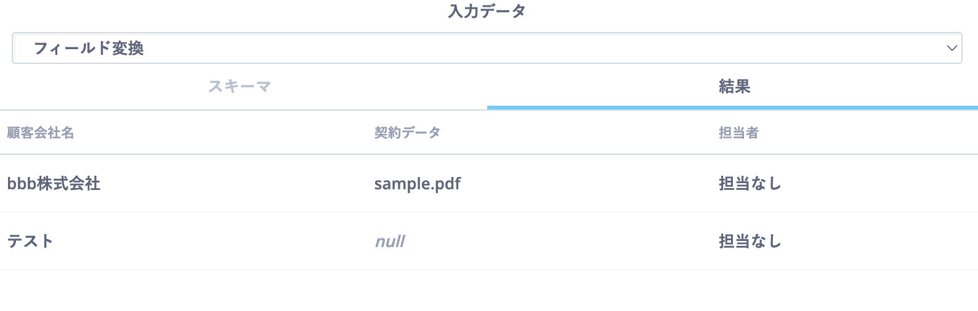The width and height of the screenshot is (978, 311).
Task: Click the 担当者 column header
Action: [x=738, y=133]
